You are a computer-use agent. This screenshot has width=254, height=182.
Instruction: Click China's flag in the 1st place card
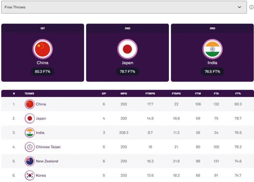point(43,49)
